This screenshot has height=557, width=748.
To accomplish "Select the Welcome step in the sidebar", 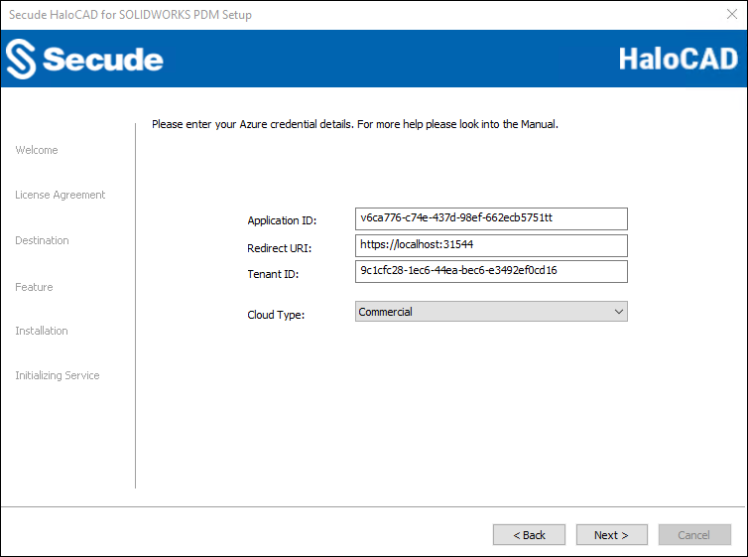I will pyautogui.click(x=37, y=150).
